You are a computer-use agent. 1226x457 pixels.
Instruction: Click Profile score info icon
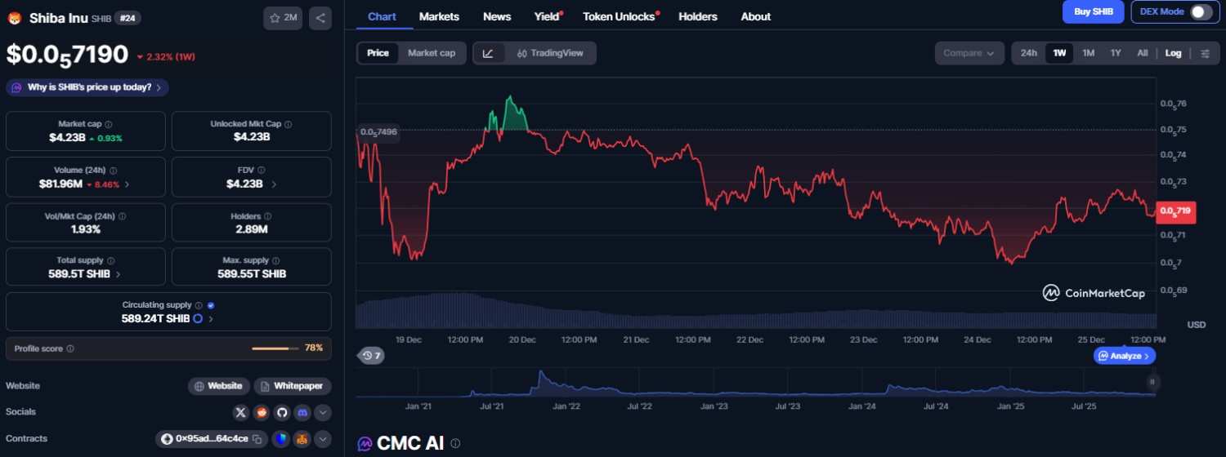[70, 348]
